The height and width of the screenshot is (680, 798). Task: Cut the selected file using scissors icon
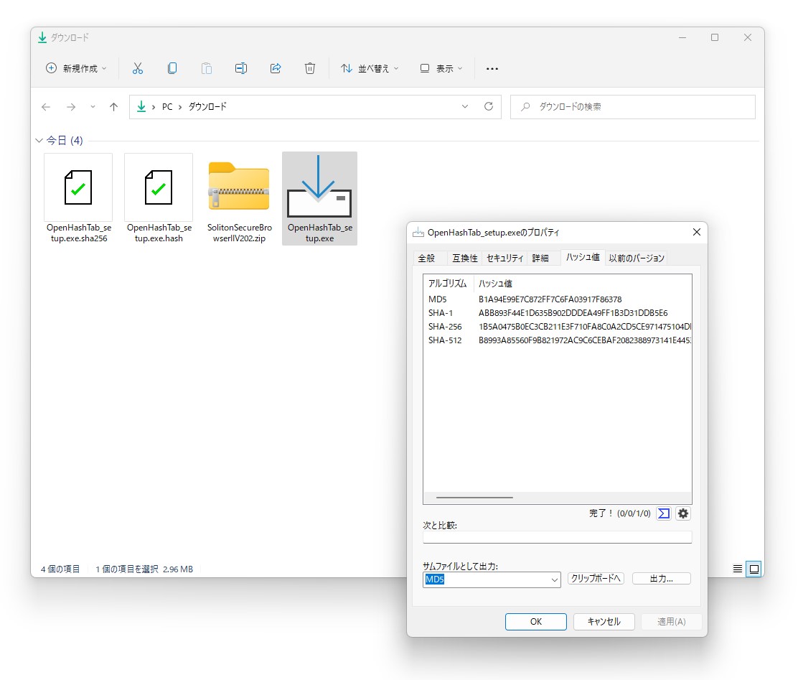(138, 67)
